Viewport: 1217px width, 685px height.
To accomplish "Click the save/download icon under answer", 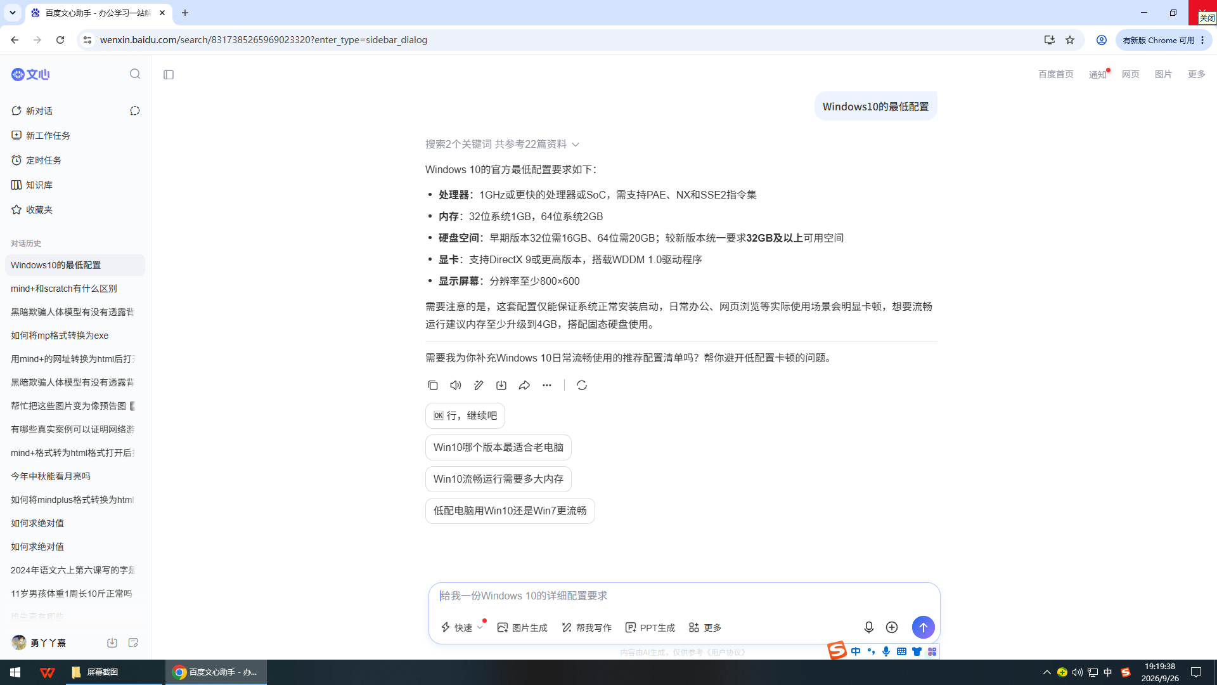I will [x=501, y=385].
